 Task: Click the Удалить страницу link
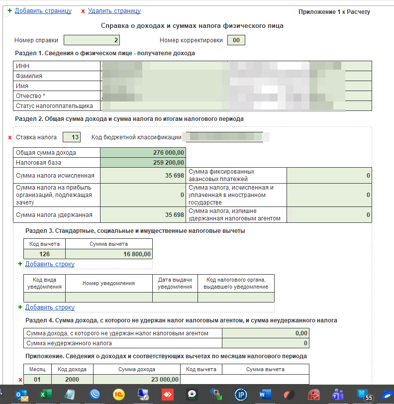point(114,10)
